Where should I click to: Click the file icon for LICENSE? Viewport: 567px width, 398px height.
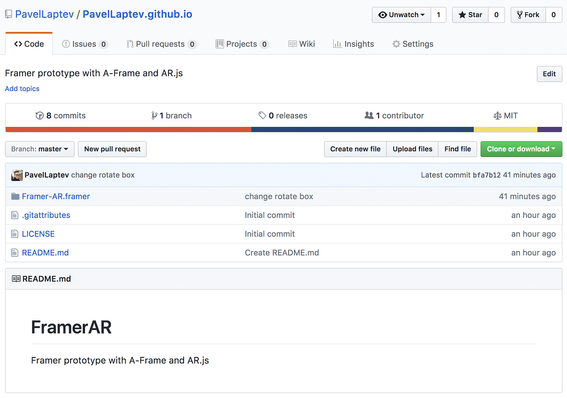tap(15, 234)
